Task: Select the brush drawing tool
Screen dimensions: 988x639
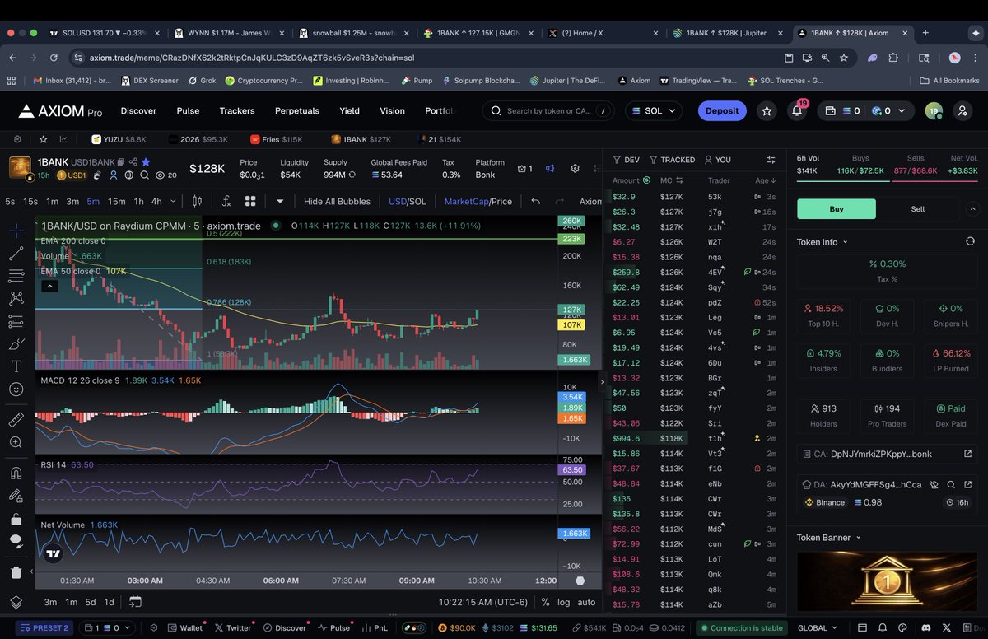Action: tap(16, 344)
